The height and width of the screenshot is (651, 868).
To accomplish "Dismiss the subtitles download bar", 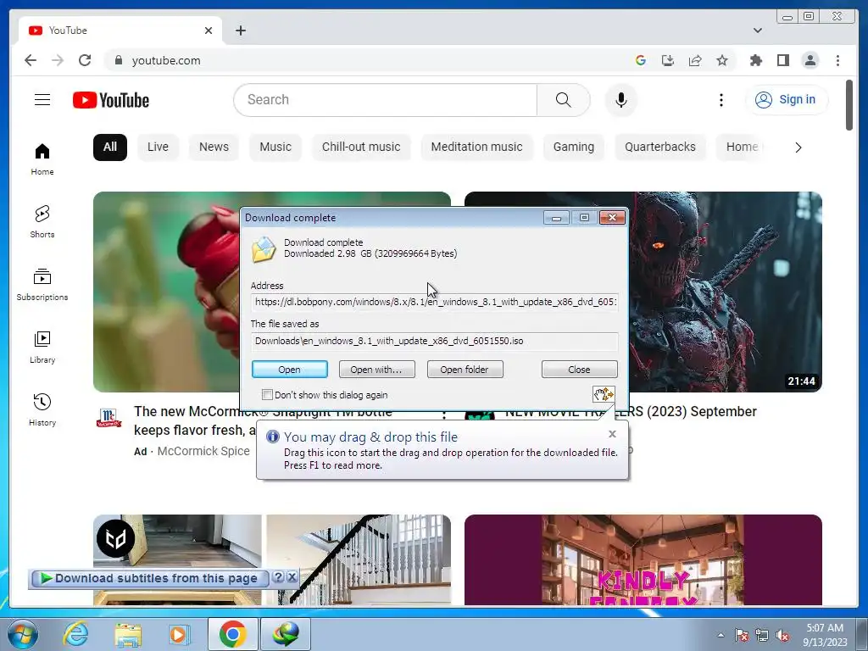I will point(292,576).
